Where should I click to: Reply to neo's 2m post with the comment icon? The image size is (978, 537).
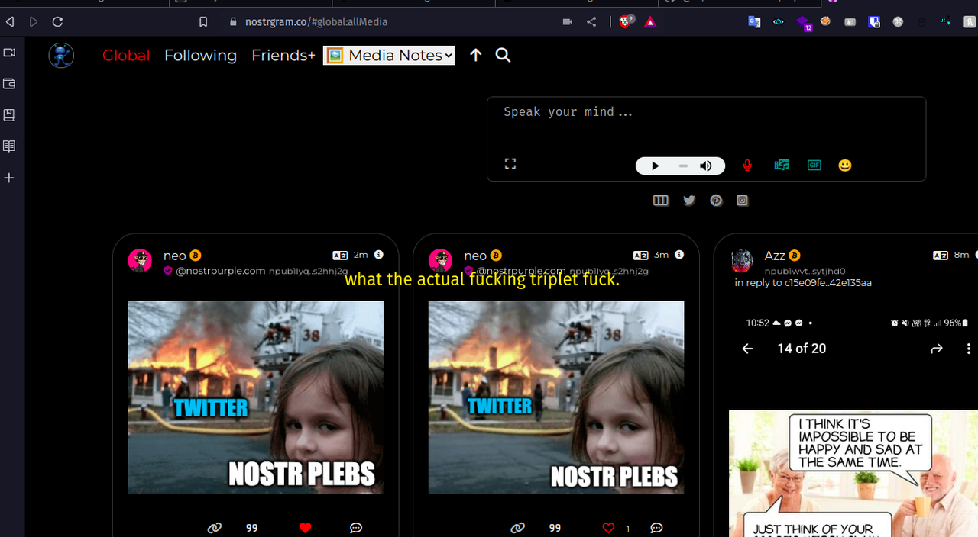pyautogui.click(x=356, y=528)
